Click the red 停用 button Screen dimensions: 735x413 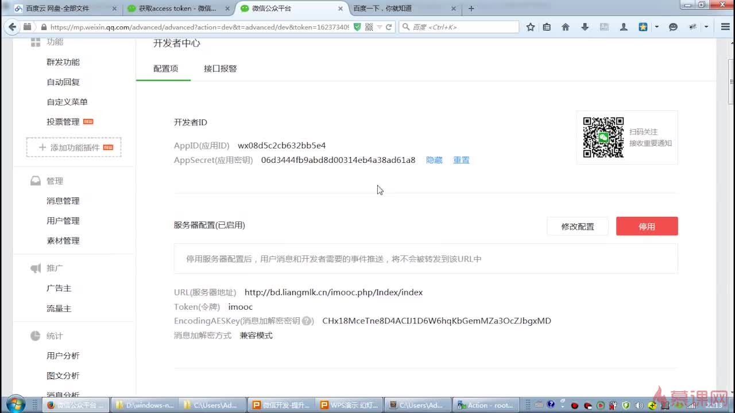coord(647,226)
